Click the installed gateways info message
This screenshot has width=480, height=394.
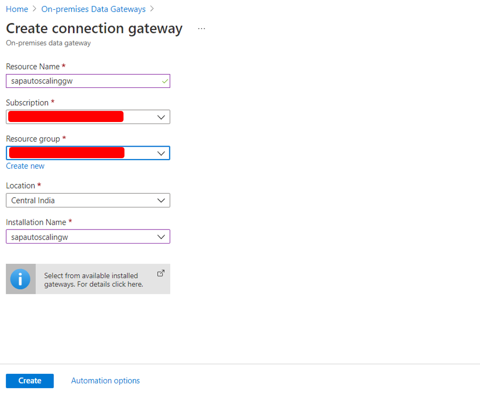94,280
